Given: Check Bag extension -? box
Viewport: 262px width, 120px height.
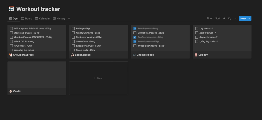Looking at the screenshot, I should pyautogui.click(x=197, y=37).
